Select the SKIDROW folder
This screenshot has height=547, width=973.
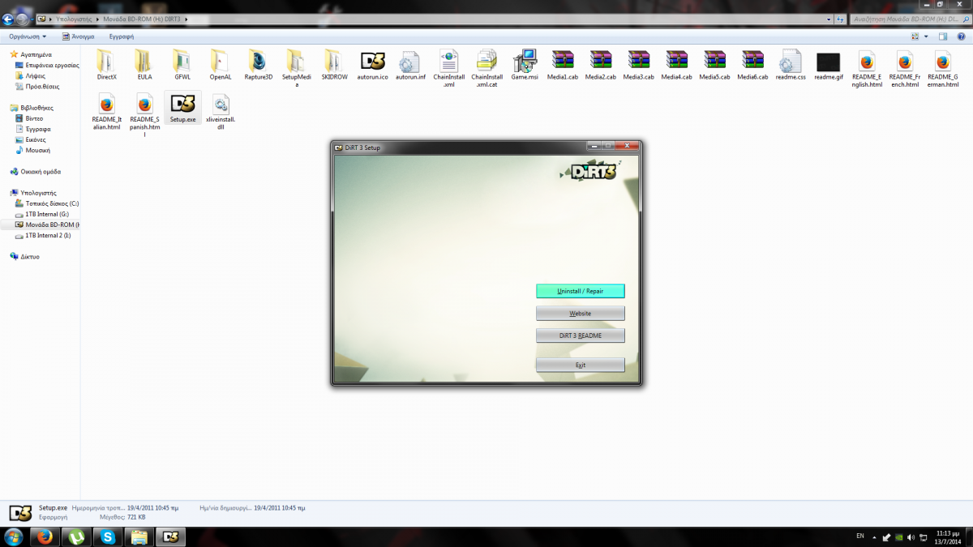335,66
